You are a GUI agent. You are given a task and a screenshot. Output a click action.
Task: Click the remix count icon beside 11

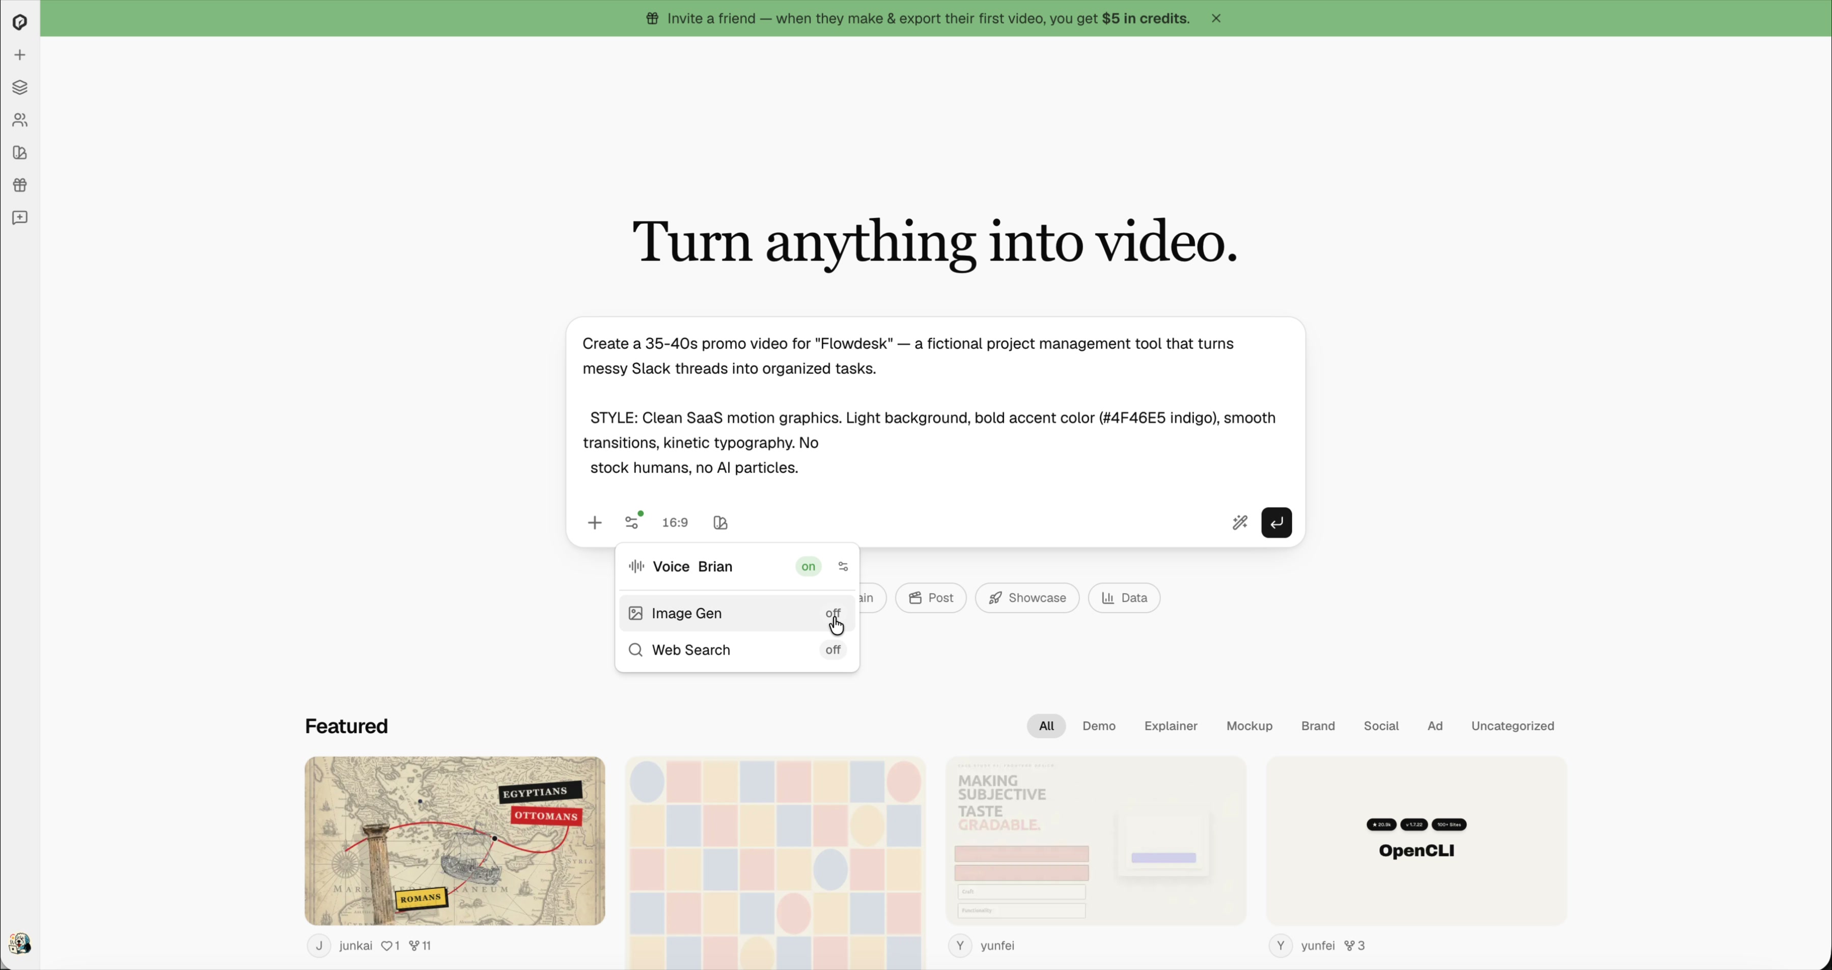point(414,947)
